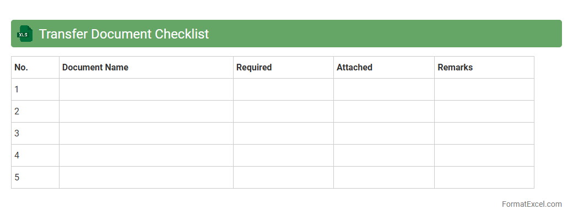573x220 pixels.
Task: Click the Document Name cell in row 3
Action: click(x=146, y=134)
